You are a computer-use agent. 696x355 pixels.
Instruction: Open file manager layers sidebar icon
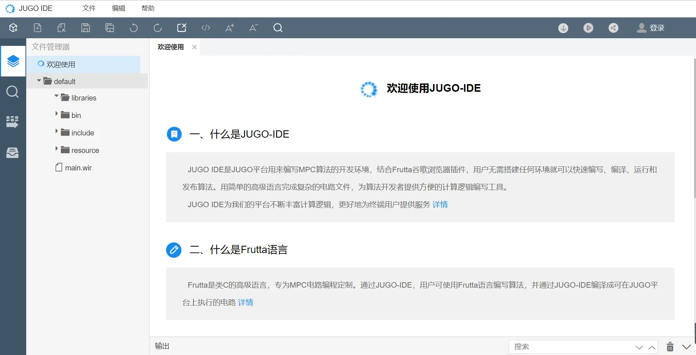13,61
